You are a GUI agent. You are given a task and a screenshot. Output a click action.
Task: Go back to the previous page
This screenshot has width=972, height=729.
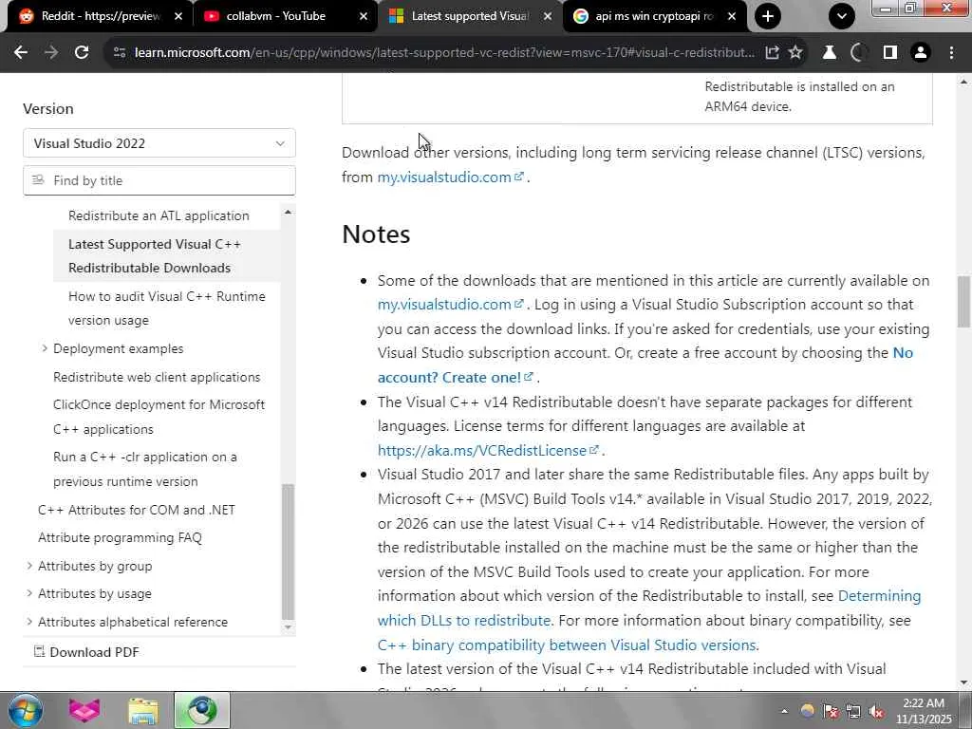point(21,53)
